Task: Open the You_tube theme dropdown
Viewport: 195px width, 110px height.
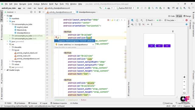Action: click(170, 20)
